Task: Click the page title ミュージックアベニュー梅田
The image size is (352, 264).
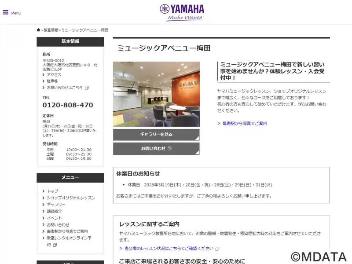Action: [x=164, y=48]
